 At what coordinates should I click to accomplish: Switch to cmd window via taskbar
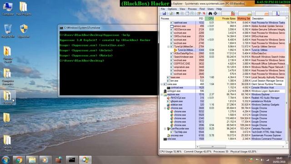(x=72, y=160)
